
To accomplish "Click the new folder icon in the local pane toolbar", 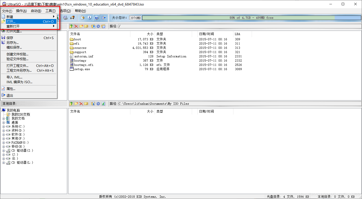I will point(76,104).
